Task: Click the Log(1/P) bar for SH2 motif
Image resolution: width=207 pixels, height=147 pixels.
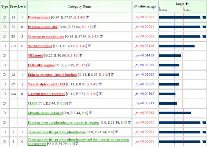Action: point(170,55)
